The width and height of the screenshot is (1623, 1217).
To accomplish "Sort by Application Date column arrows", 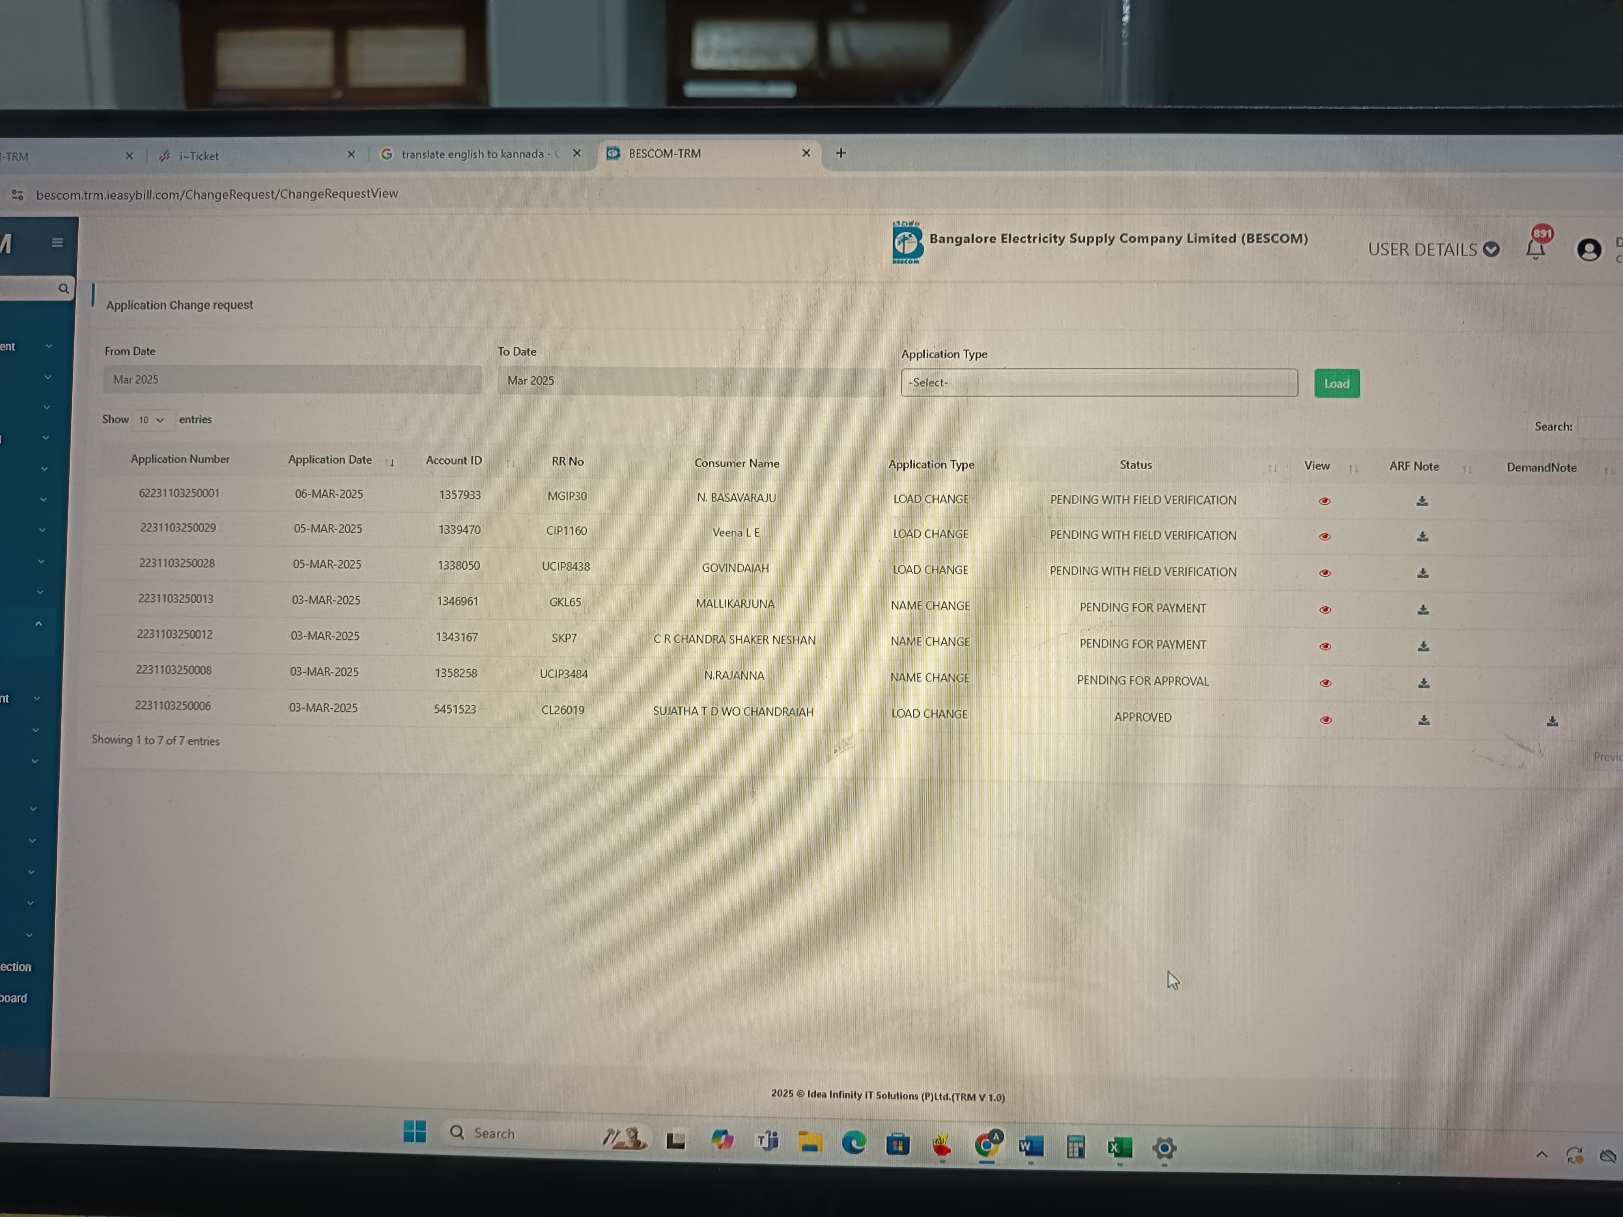I will coord(390,462).
